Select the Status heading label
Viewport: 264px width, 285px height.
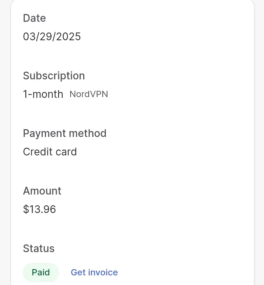[x=39, y=248]
